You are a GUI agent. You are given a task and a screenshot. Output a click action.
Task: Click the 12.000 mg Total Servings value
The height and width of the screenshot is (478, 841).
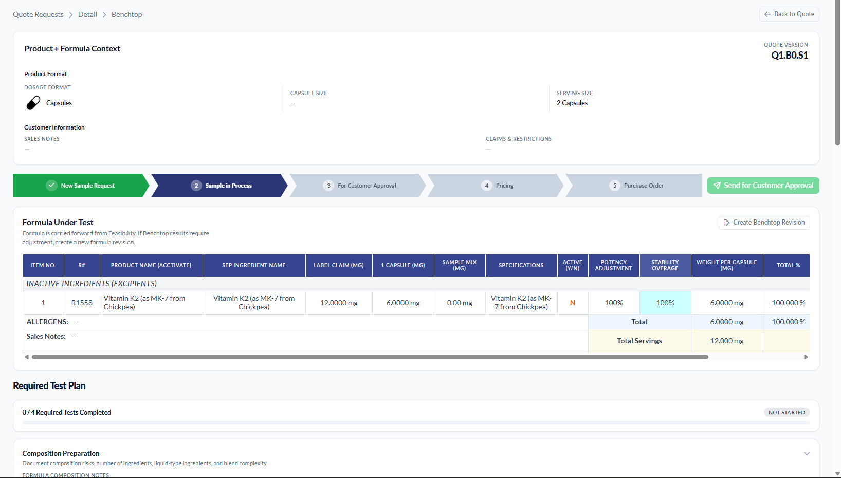point(727,341)
